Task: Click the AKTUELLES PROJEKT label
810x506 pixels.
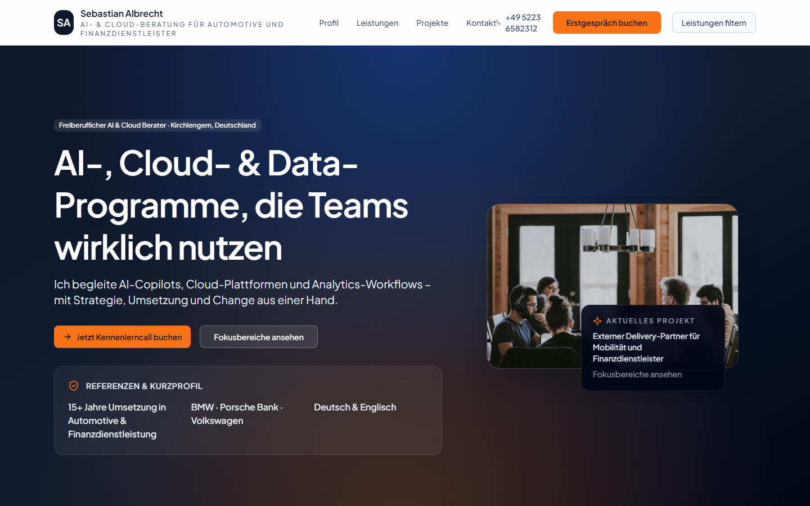Action: point(650,321)
